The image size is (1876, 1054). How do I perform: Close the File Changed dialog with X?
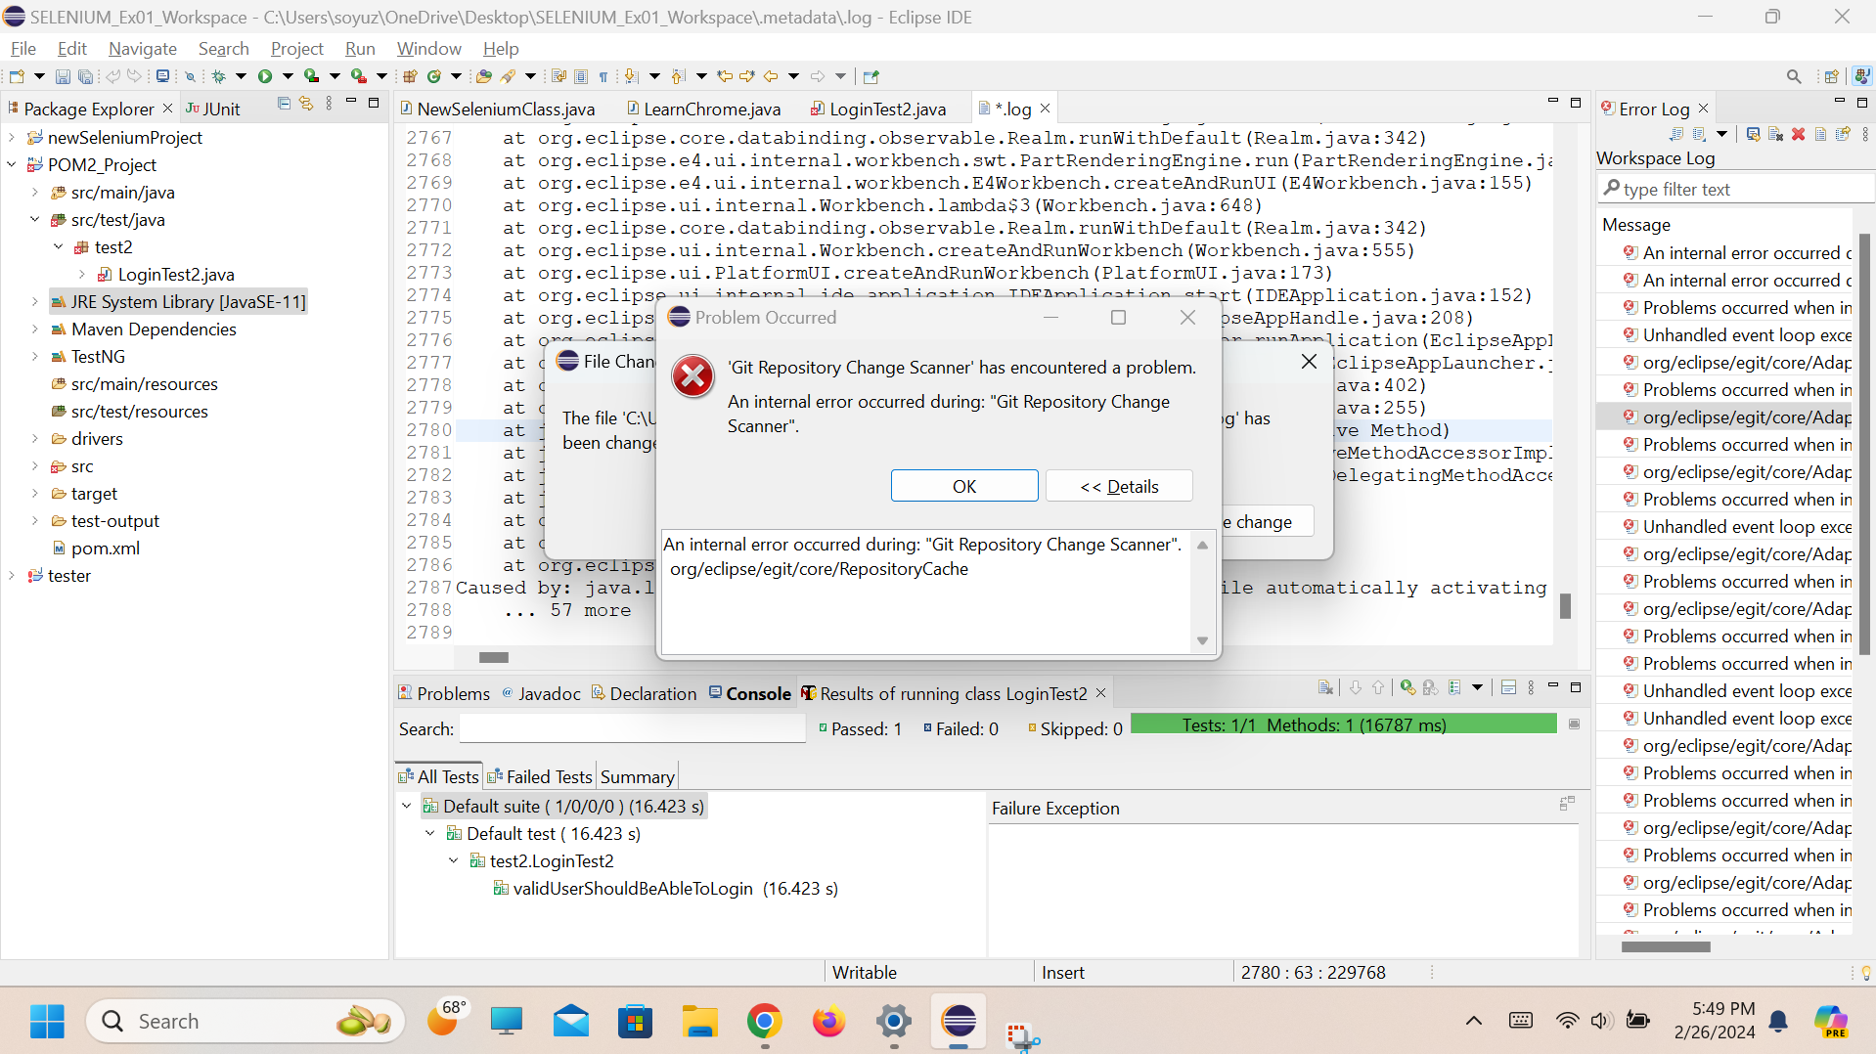tap(1309, 362)
